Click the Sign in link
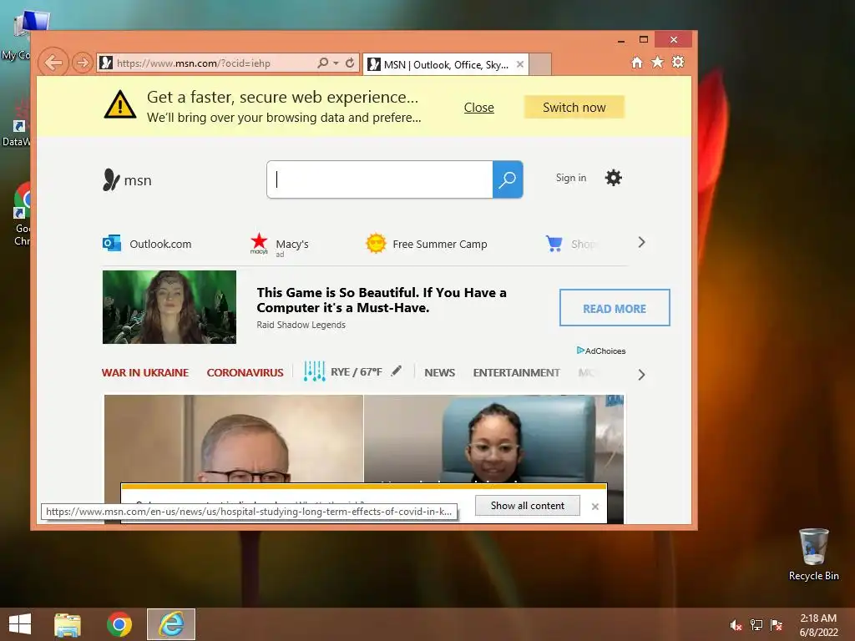The image size is (855, 641). (571, 178)
